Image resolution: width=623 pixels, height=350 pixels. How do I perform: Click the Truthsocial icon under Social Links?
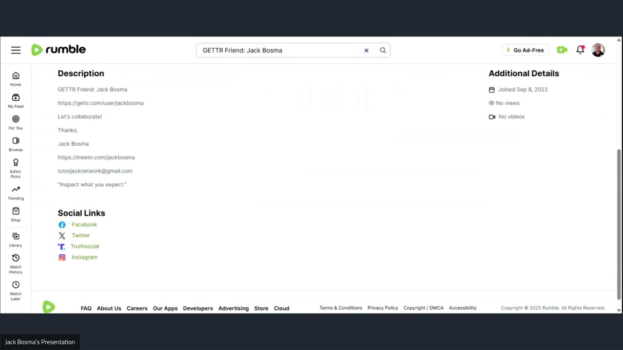coord(61,246)
